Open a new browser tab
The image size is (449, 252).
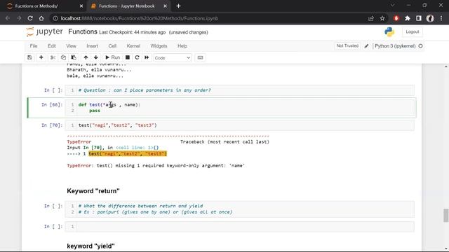tap(178, 6)
